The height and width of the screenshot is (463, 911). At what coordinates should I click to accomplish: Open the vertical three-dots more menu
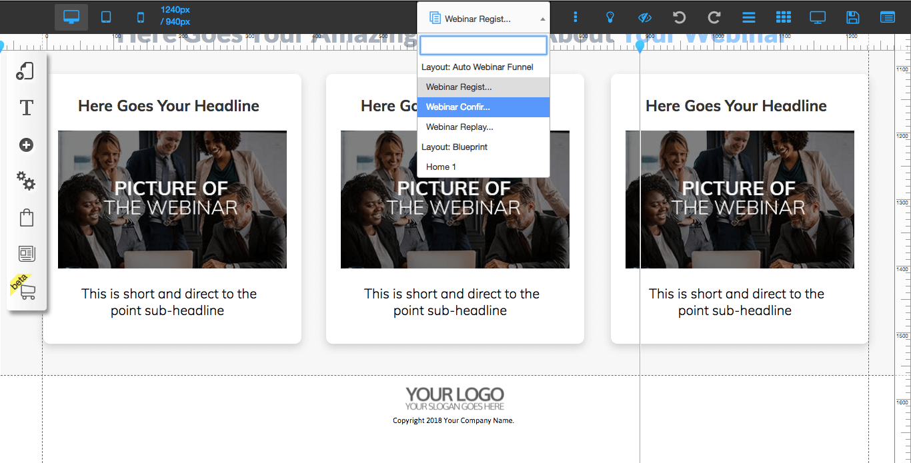click(x=576, y=17)
